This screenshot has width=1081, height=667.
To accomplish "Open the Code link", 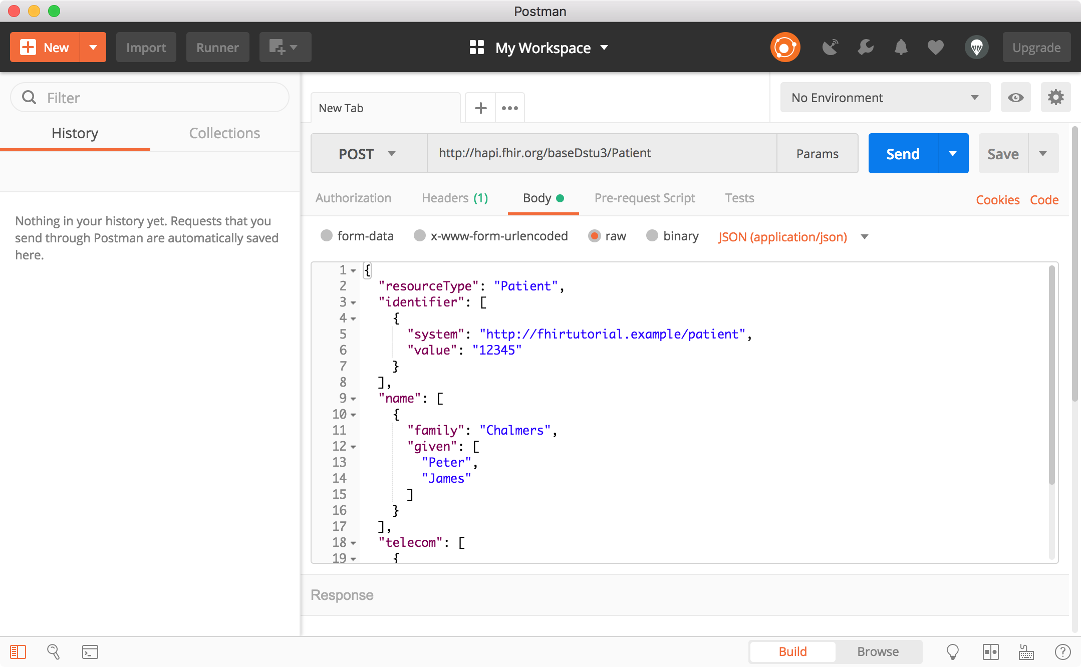I will 1044,200.
